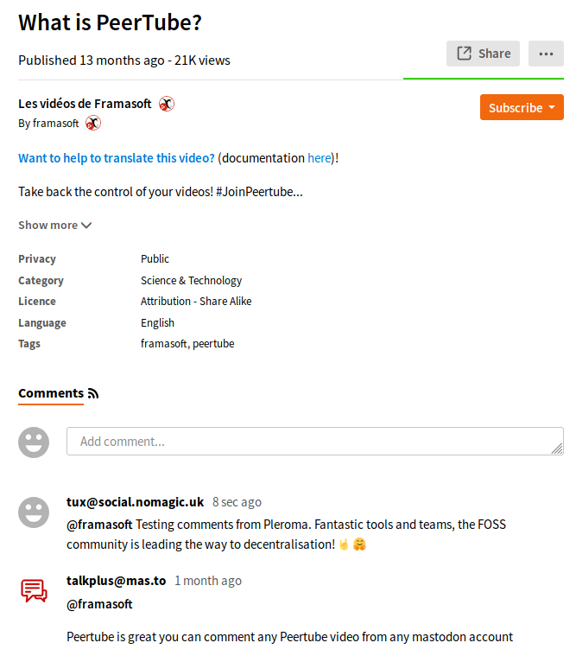Expand description with Show more
Viewport: 576px width, 662px height.
coord(55,225)
